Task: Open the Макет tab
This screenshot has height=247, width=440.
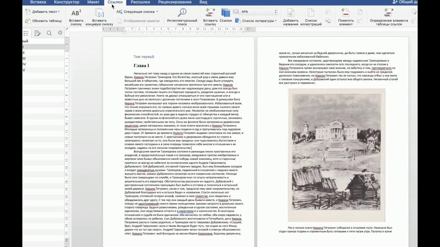Action: pos(93,2)
